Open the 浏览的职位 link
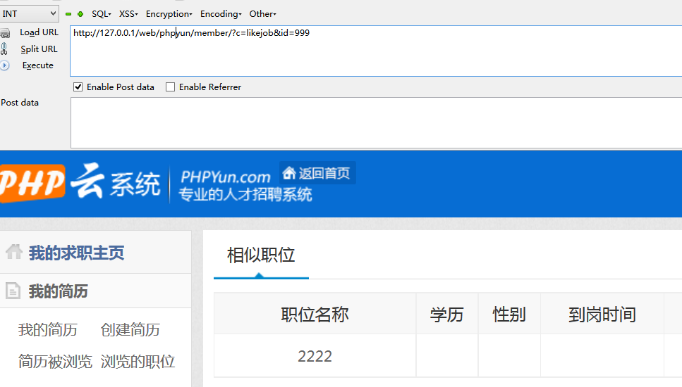Viewport: 682px width, 387px height. (138, 362)
